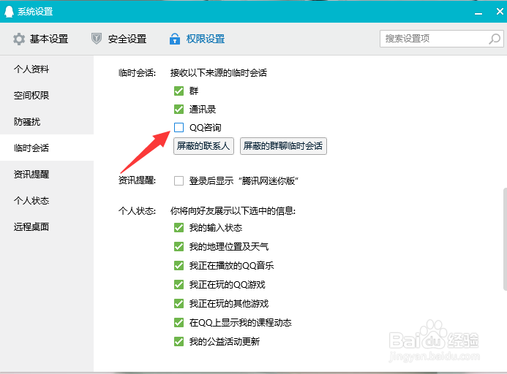Open the 基本设置 tab
Image resolution: width=507 pixels, height=374 pixels.
41,39
